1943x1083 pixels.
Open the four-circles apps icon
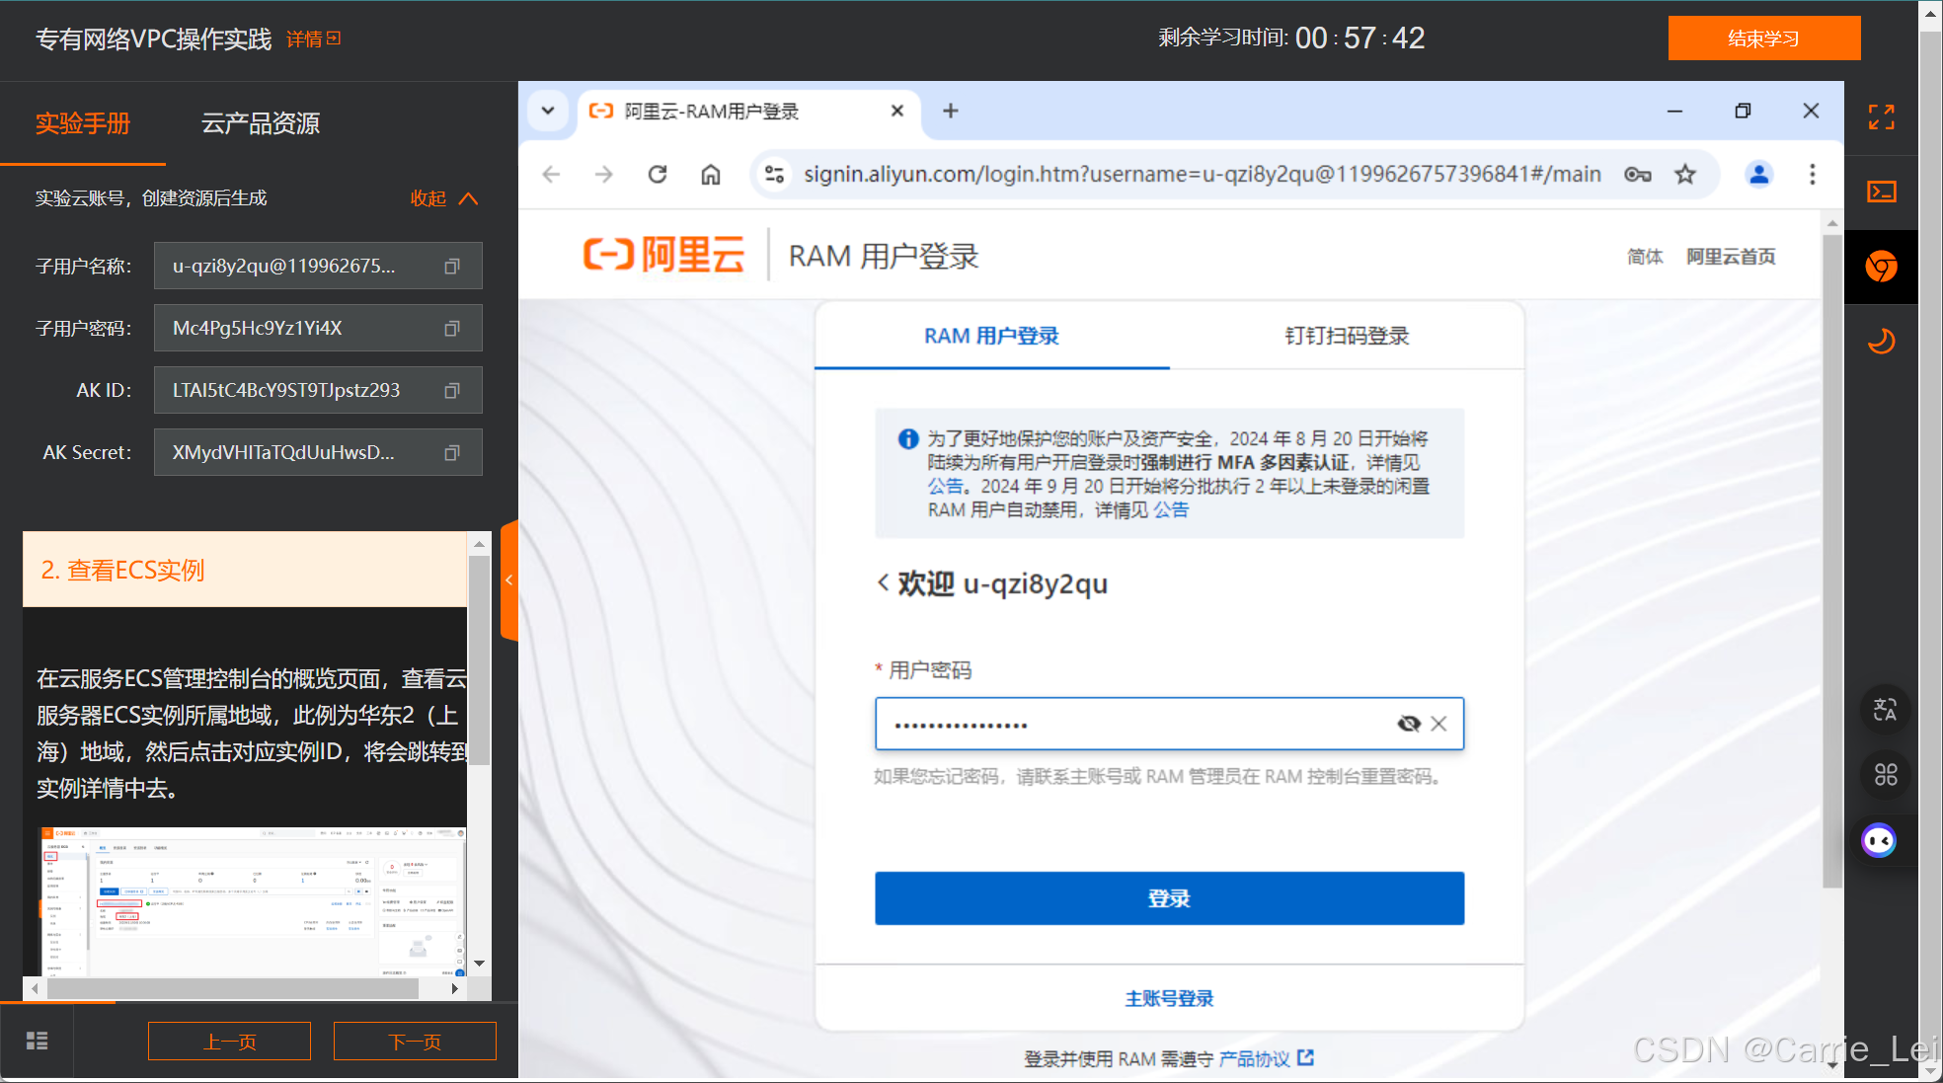(x=1885, y=775)
